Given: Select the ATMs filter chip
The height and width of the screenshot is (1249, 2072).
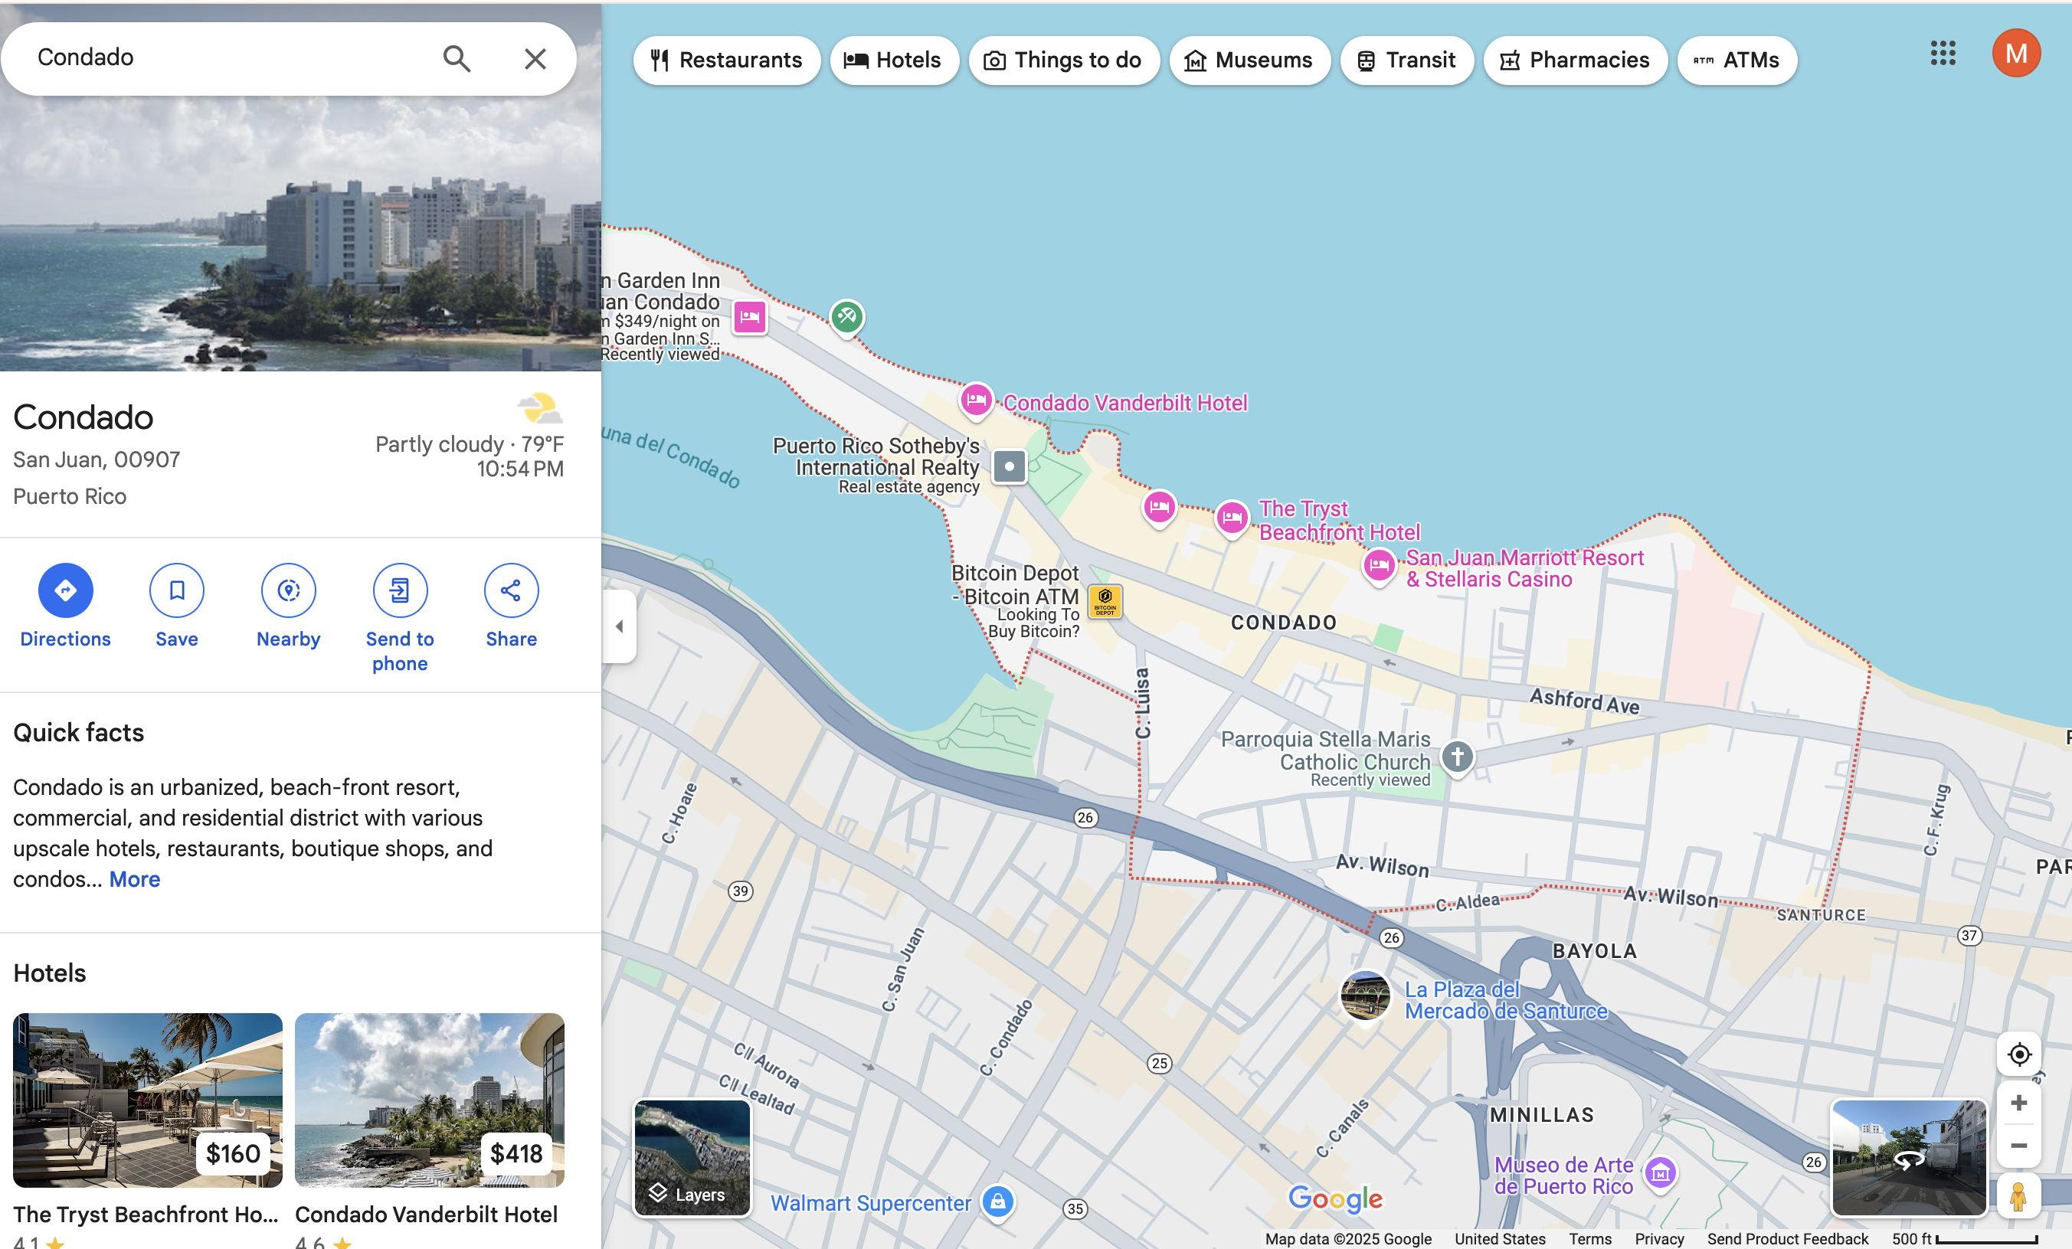Looking at the screenshot, I should point(1736,60).
